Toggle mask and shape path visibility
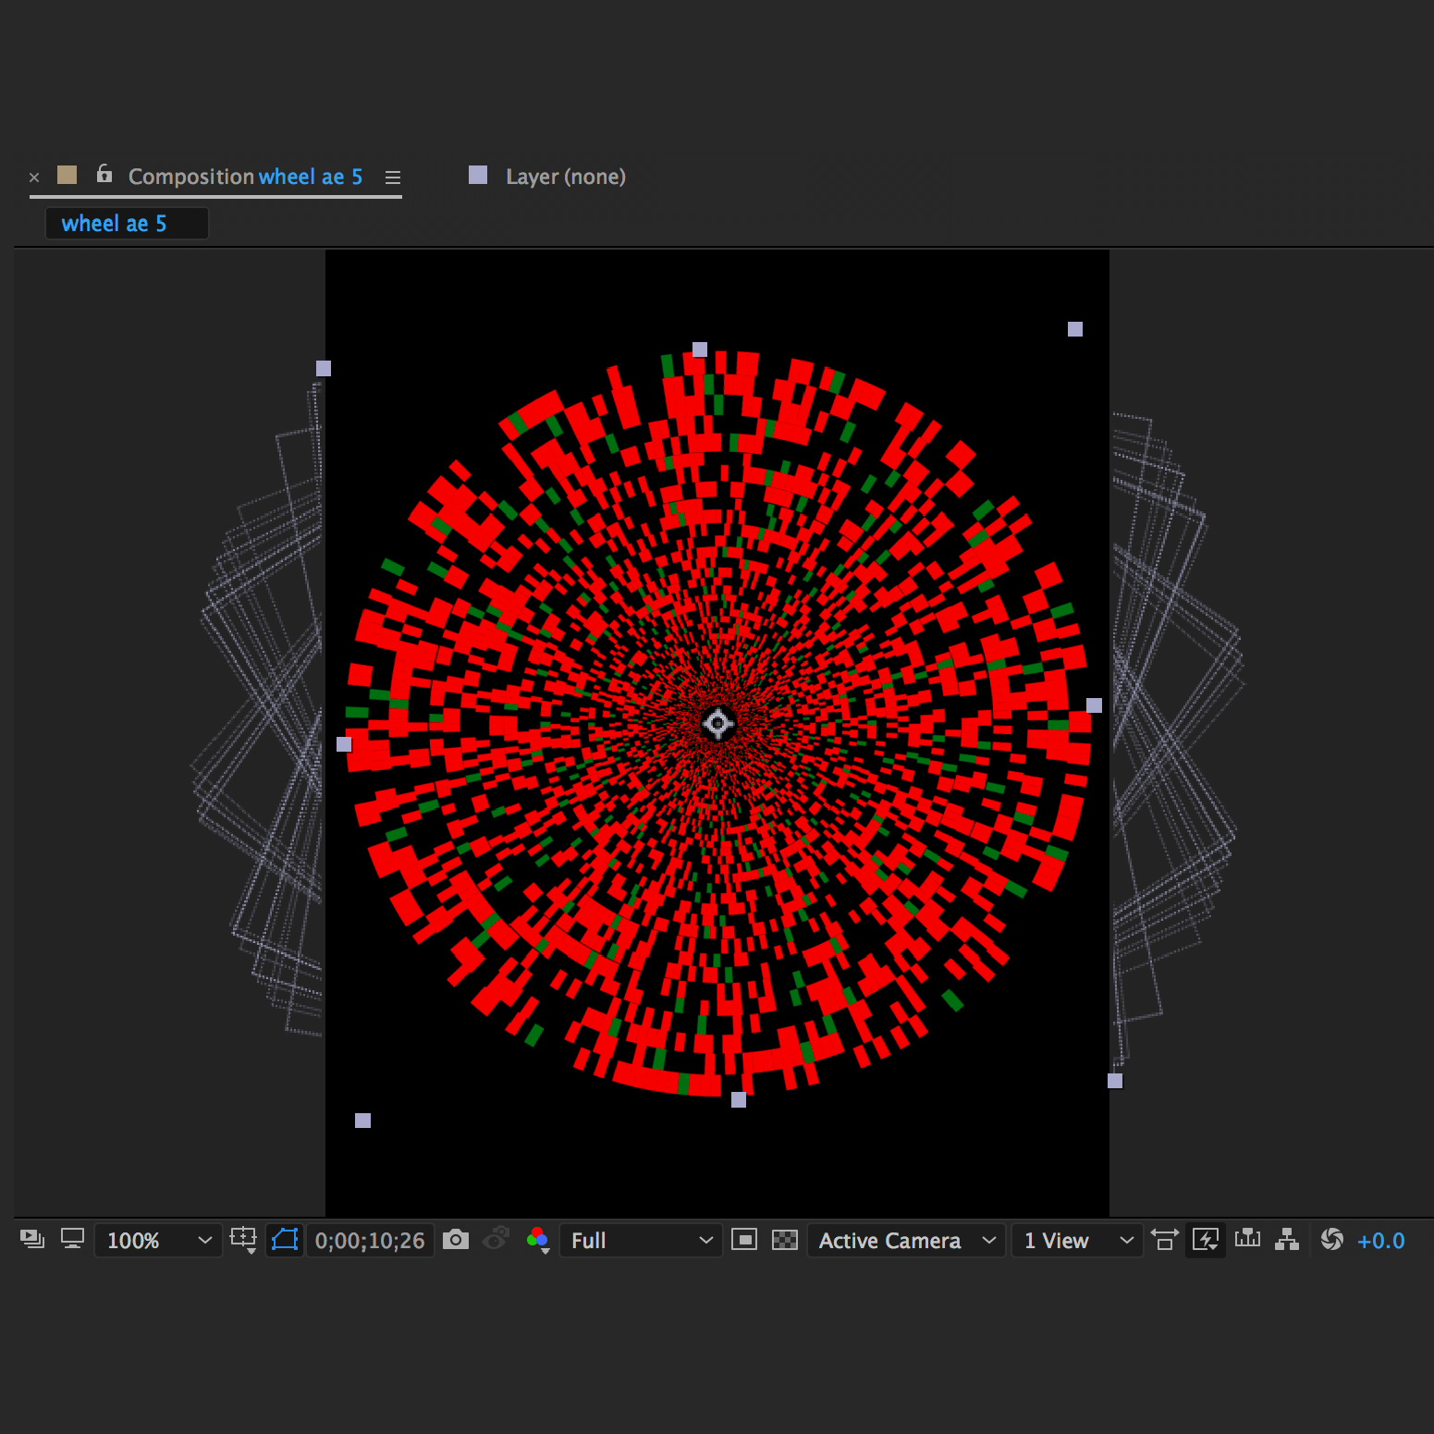 [285, 1240]
